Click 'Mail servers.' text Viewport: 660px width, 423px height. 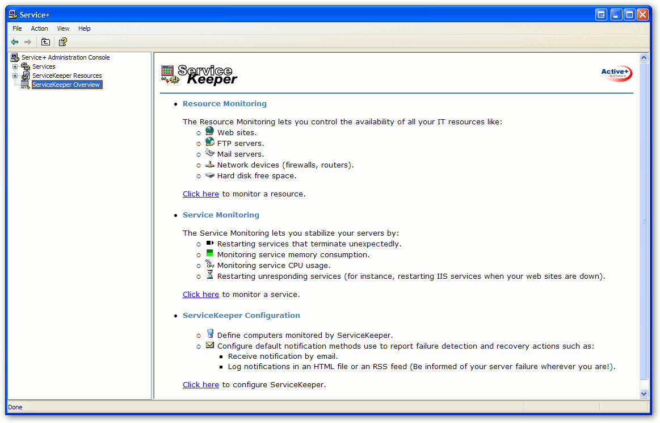click(241, 154)
